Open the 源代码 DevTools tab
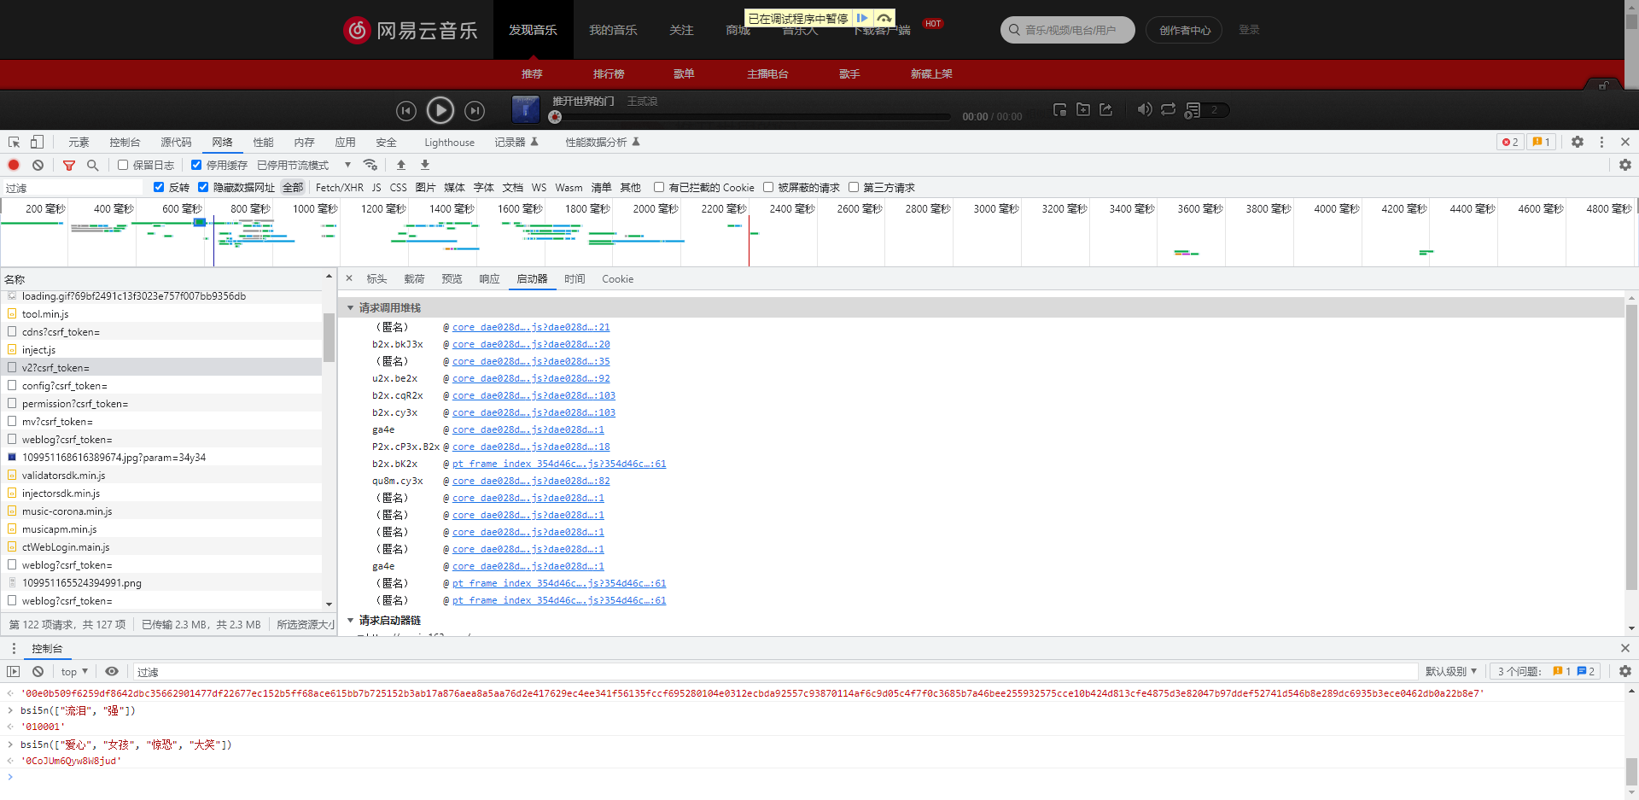Image resolution: width=1639 pixels, height=800 pixels. click(176, 143)
